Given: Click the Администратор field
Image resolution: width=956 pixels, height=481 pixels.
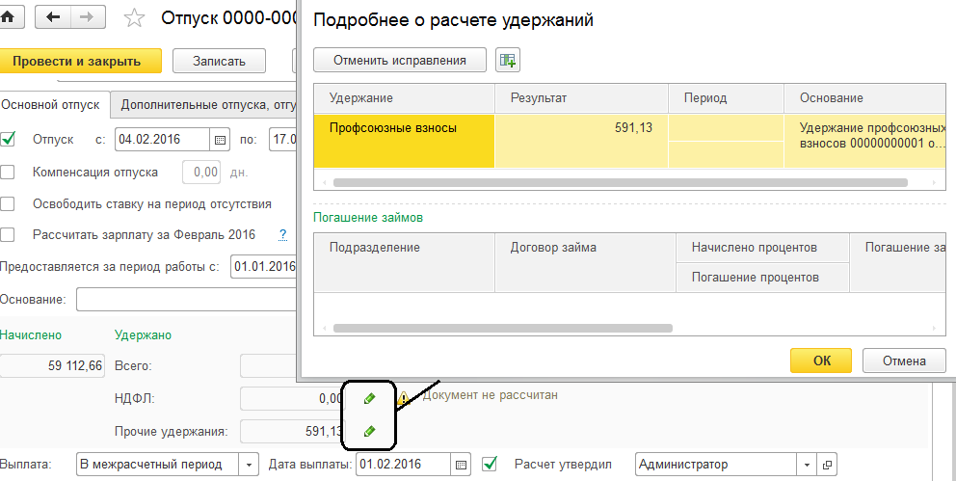Looking at the screenshot, I should (716, 465).
